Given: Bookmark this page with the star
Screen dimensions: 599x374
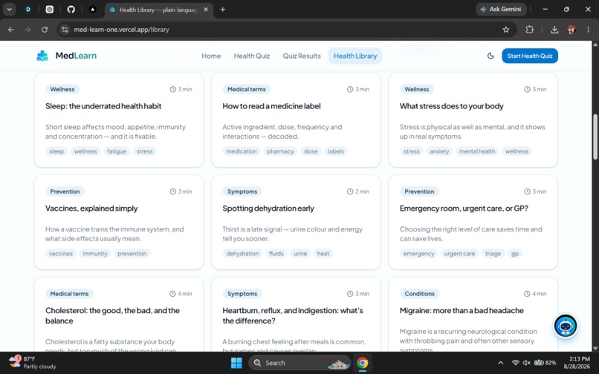Looking at the screenshot, I should (x=506, y=30).
